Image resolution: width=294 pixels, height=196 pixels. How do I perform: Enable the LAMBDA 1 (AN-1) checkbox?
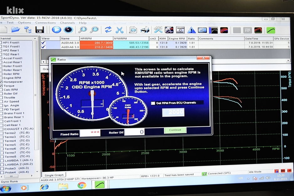2,161
